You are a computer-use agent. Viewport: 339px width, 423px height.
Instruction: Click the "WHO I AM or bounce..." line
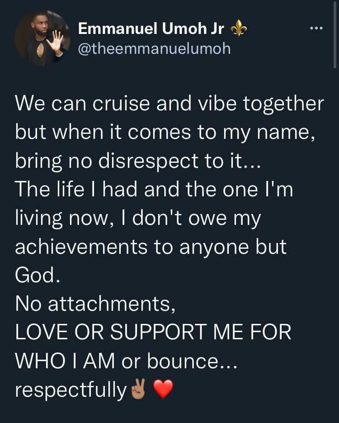[126, 361]
